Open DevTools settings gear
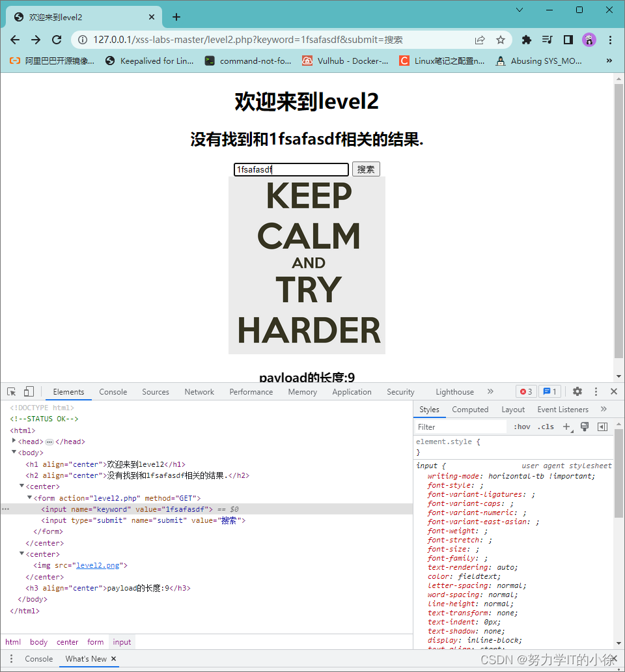 click(577, 391)
